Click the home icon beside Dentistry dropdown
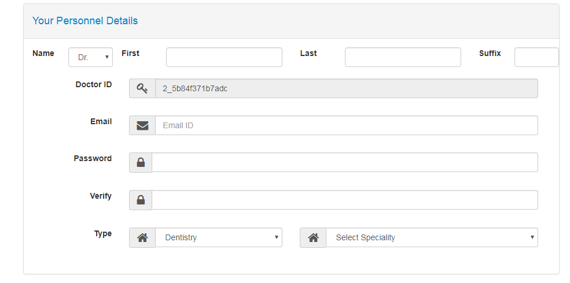Viewport: 570px width, 283px height. 142,237
